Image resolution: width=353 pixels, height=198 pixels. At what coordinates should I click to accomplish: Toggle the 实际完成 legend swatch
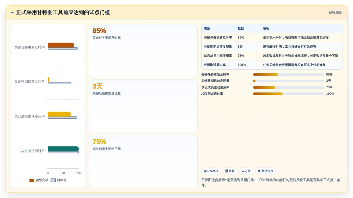(x=32, y=180)
